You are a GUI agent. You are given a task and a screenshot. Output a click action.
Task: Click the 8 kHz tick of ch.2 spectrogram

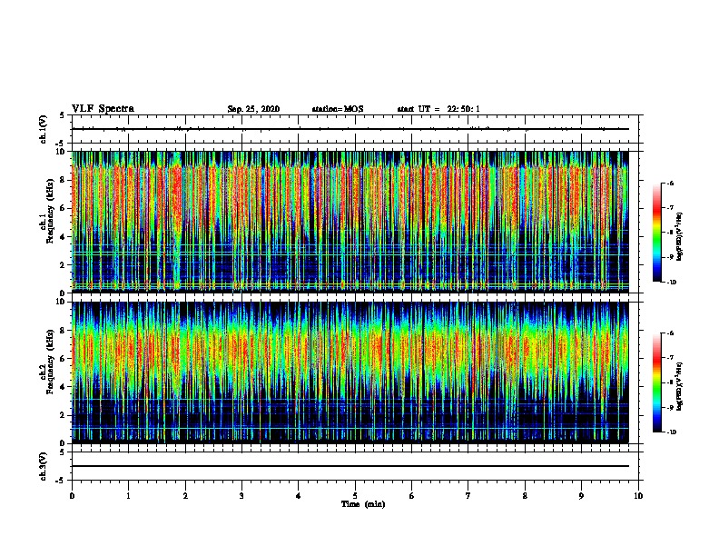click(63, 331)
